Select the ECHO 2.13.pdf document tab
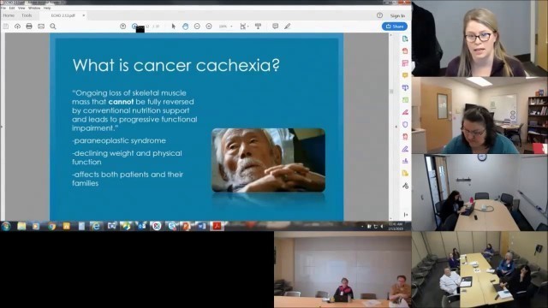548x308 pixels. coord(63,15)
